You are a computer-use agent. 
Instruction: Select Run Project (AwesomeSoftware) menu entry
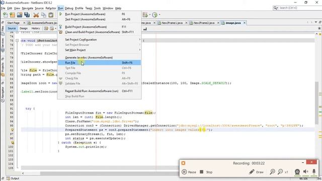click(x=100, y=14)
